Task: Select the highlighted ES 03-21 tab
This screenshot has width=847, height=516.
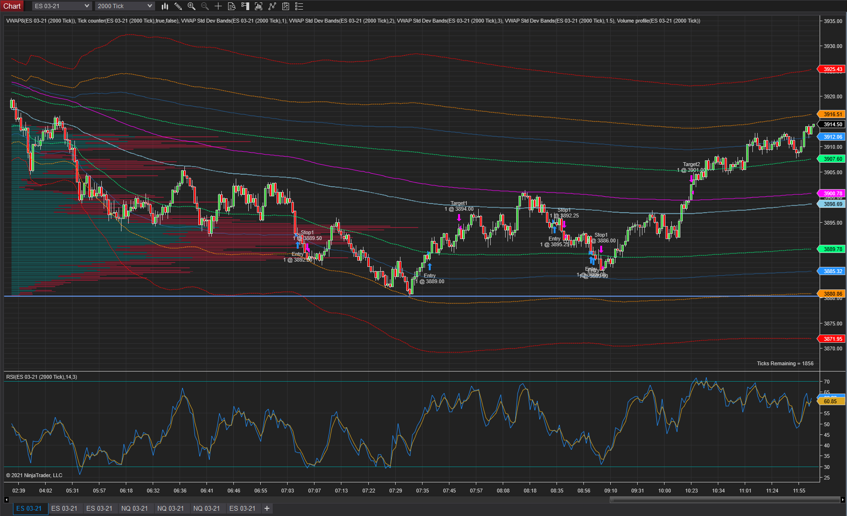Action: (30, 508)
